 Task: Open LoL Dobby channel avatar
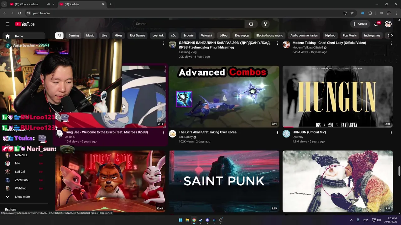(x=173, y=134)
